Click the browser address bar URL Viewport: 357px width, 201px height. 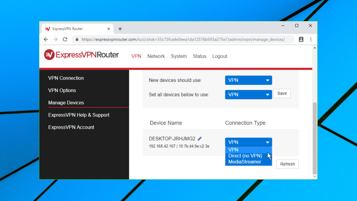coord(183,39)
